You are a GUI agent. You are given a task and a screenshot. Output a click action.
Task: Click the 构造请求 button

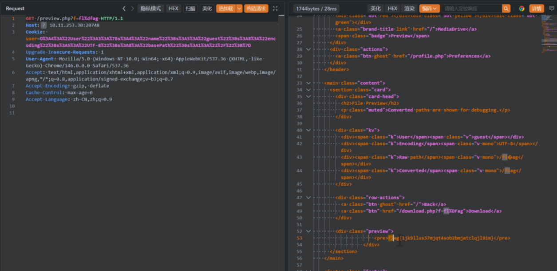[256, 8]
